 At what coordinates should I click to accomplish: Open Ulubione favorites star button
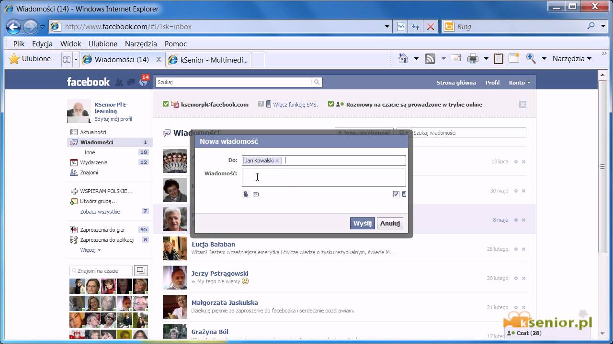click(30, 59)
